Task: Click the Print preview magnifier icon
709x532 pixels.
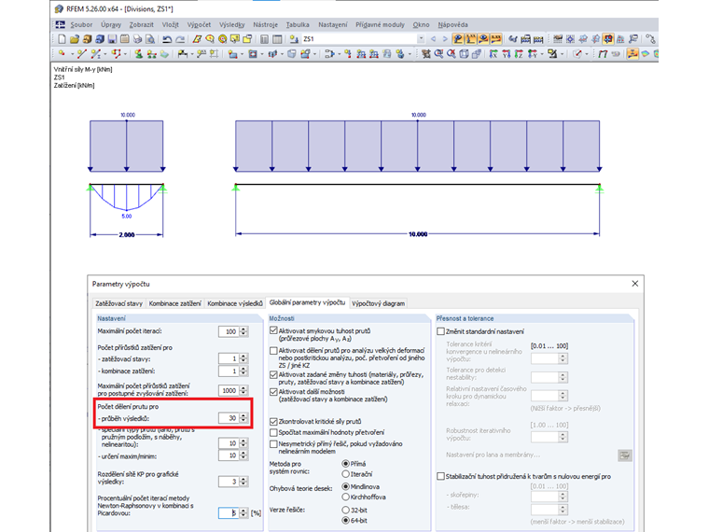Action: 150,39
